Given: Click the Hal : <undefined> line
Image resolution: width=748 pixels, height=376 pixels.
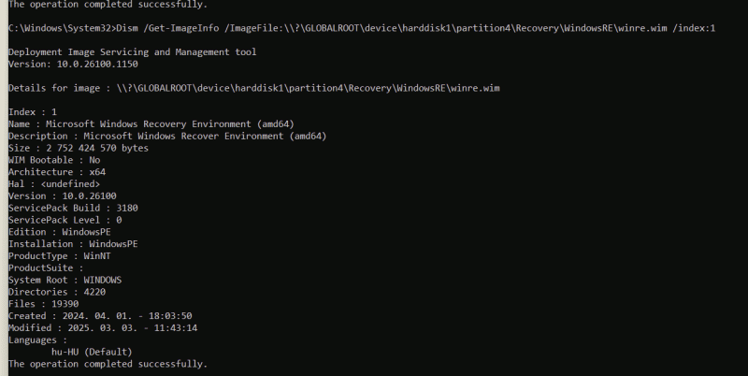Looking at the screenshot, I should (x=54, y=183).
